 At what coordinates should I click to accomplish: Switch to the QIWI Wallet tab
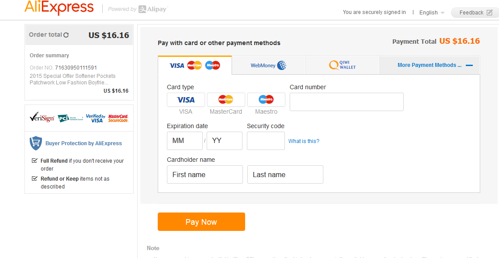click(343, 65)
